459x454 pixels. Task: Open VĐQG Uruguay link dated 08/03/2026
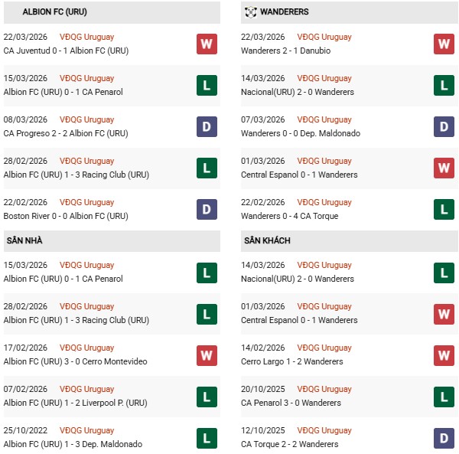(86, 119)
